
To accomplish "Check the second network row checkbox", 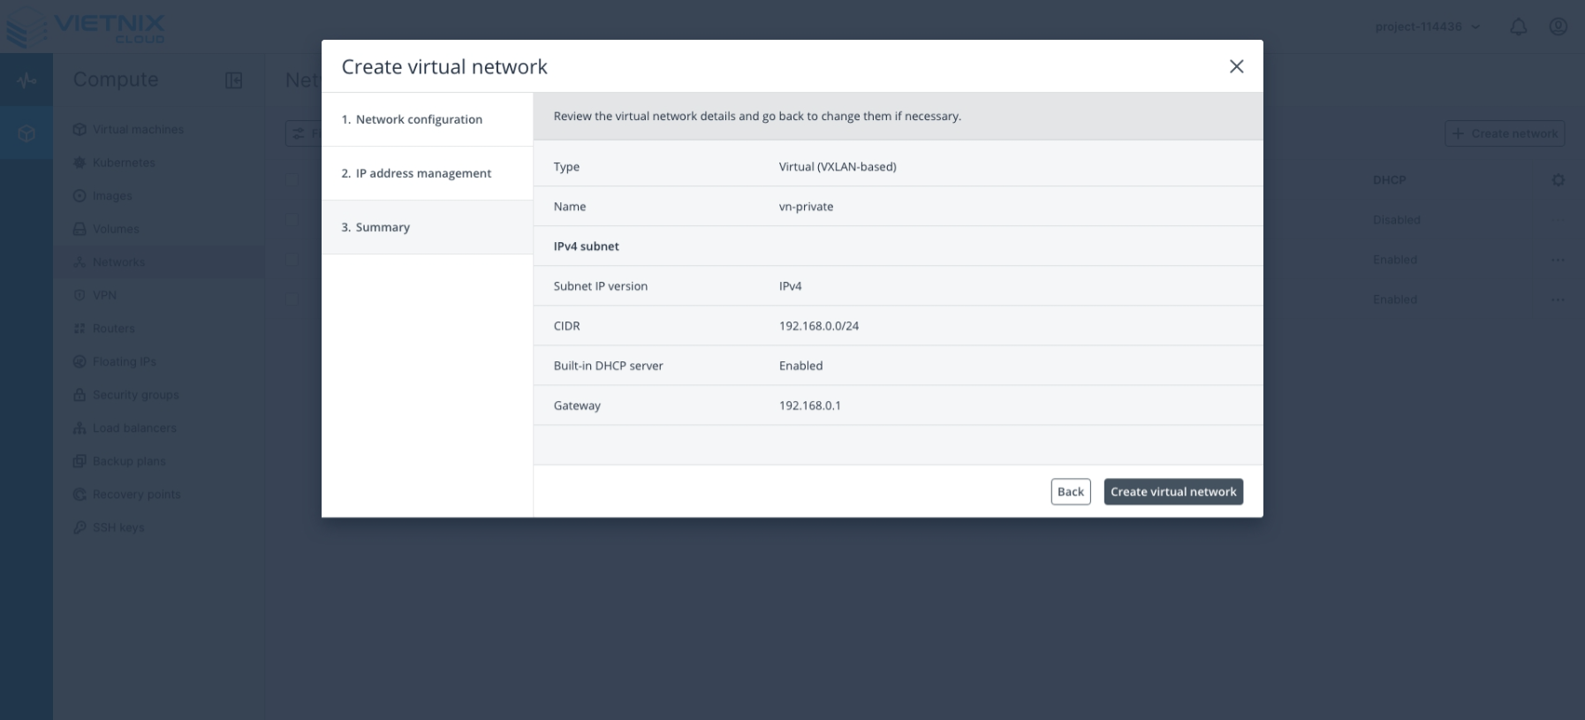I will [292, 260].
